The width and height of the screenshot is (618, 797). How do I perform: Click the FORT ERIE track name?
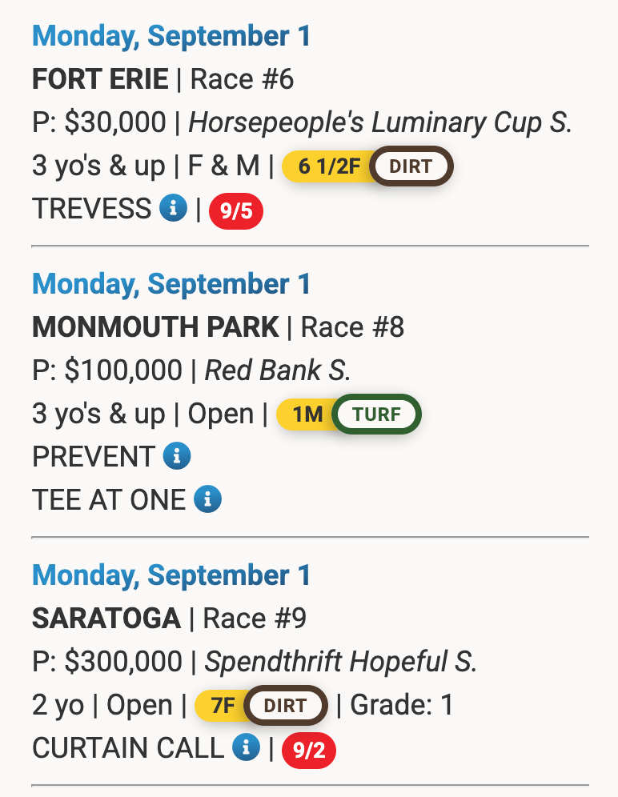pos(100,79)
